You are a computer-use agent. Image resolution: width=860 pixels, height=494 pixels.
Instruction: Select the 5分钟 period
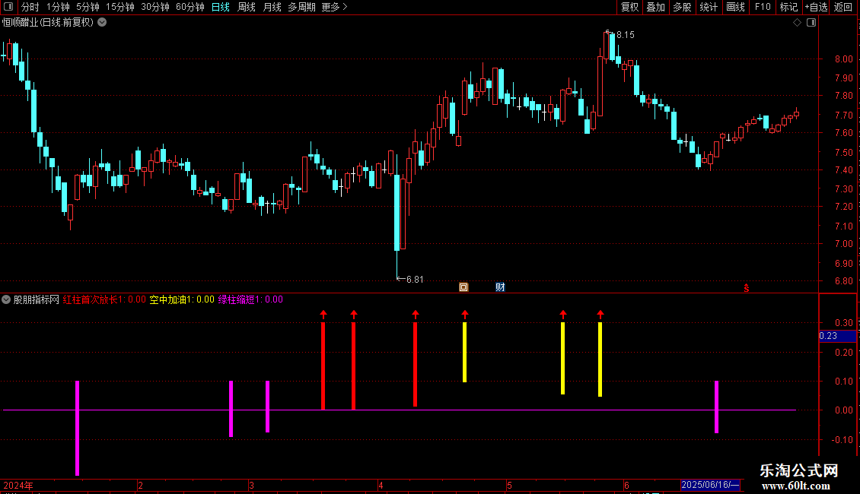[88, 7]
